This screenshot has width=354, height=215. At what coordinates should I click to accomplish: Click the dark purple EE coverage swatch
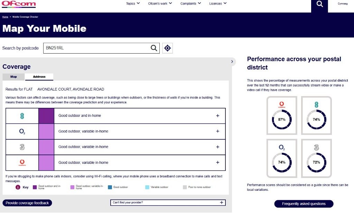[x=46, y=116]
